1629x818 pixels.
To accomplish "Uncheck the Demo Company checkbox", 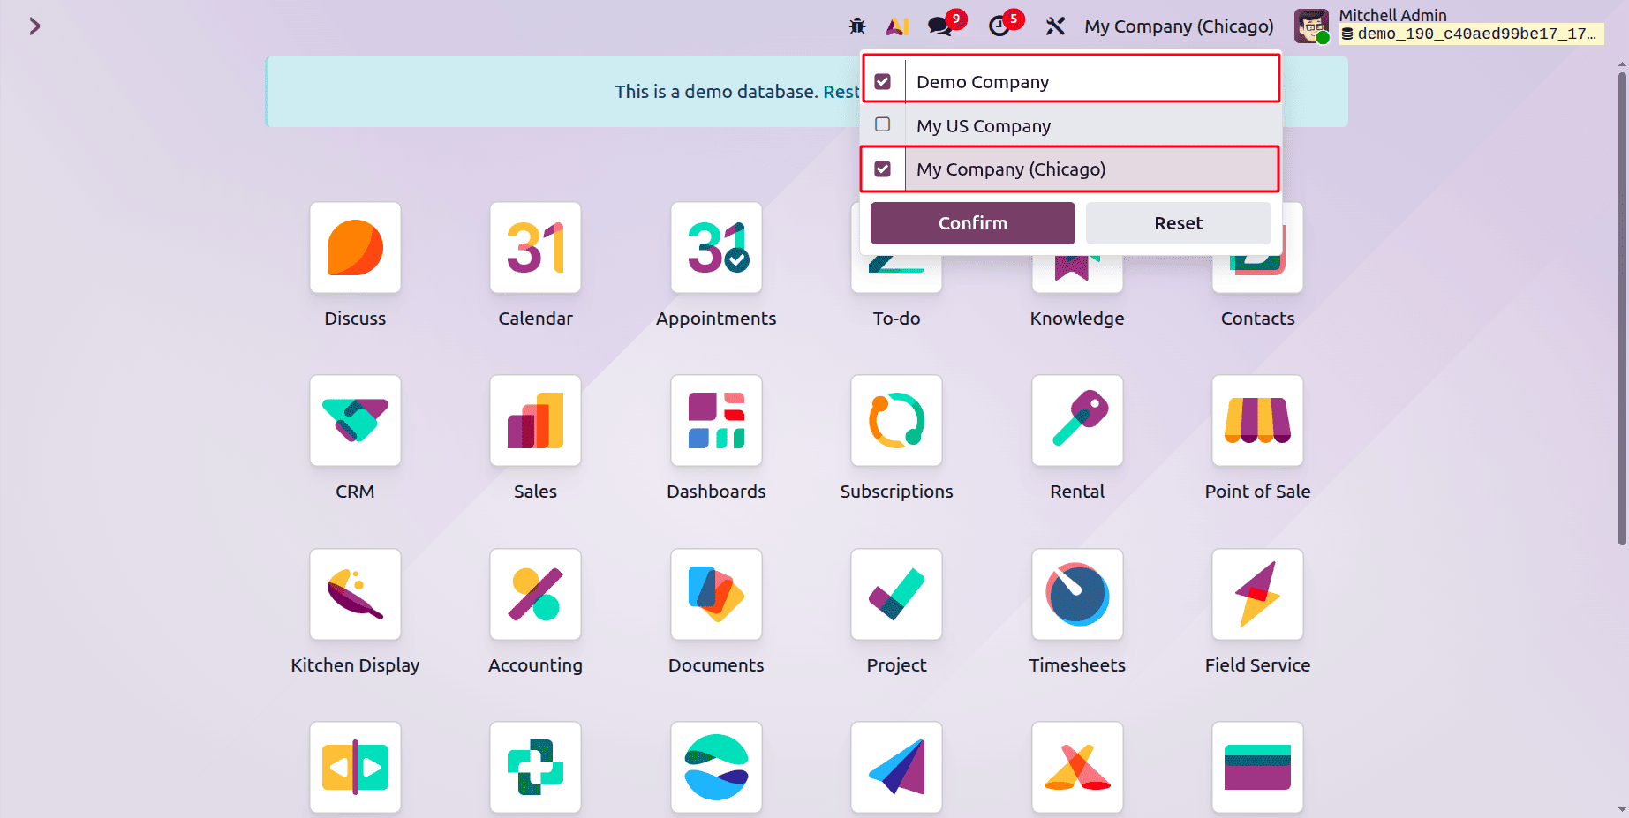I will (882, 79).
